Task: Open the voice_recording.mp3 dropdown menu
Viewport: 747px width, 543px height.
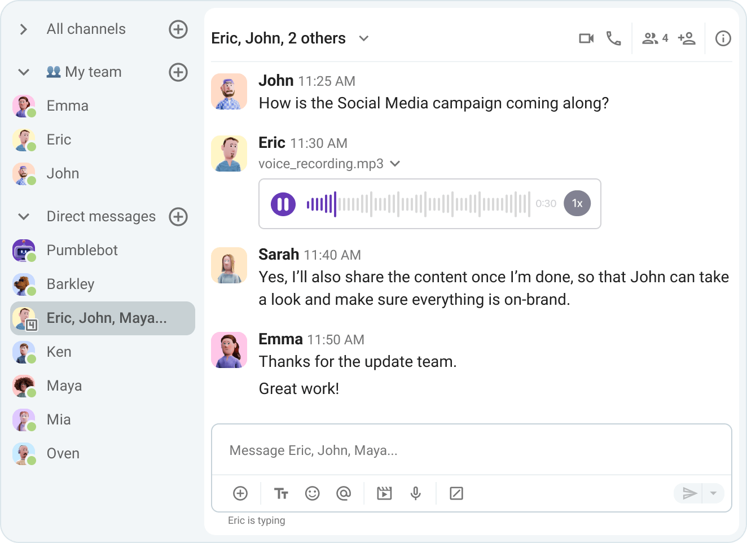Action: point(395,164)
